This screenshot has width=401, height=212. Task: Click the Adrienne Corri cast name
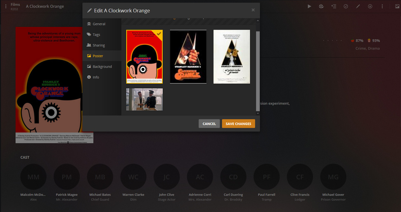point(200,195)
